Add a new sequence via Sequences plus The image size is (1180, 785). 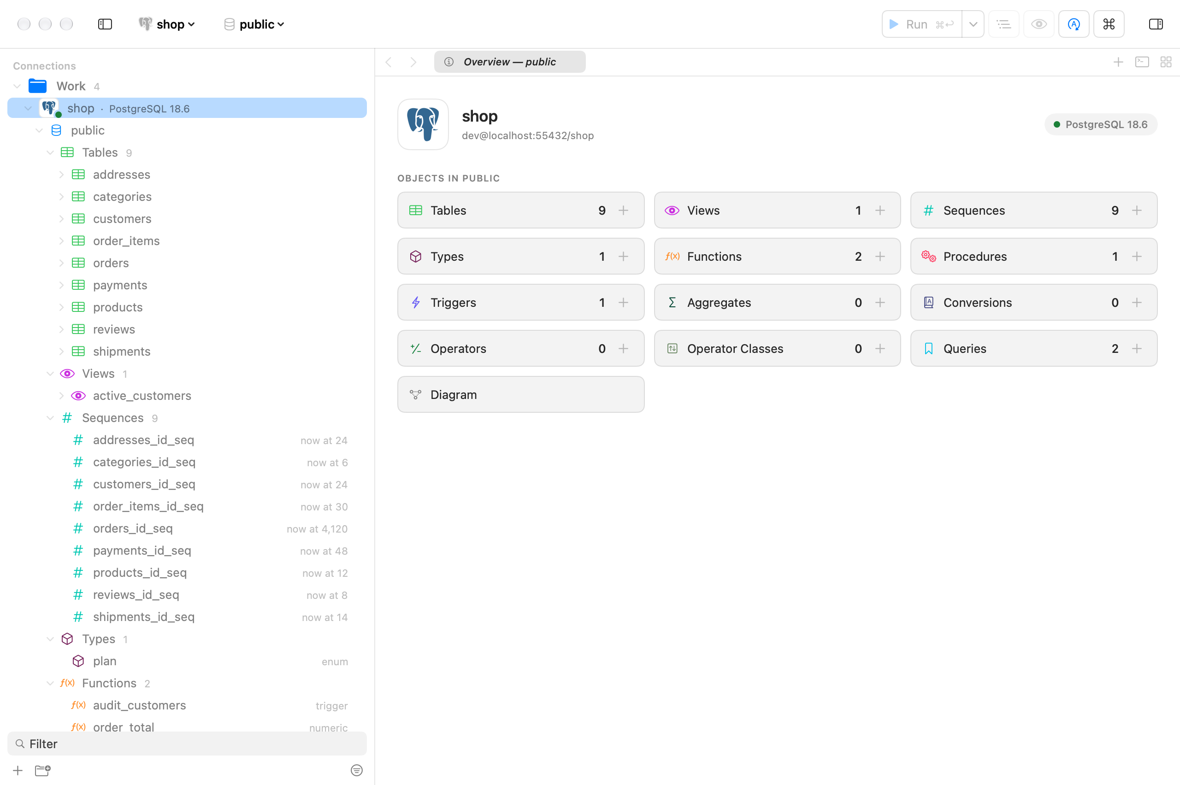click(x=1136, y=210)
